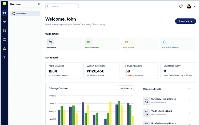Click the Dashboard grid icon
Screen dimensions: 200x126
click(x=13, y=14)
